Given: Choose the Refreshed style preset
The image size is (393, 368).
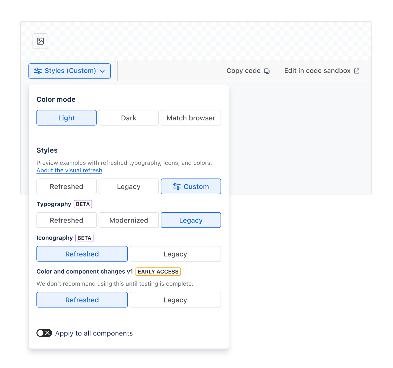Looking at the screenshot, I should (x=66, y=186).
